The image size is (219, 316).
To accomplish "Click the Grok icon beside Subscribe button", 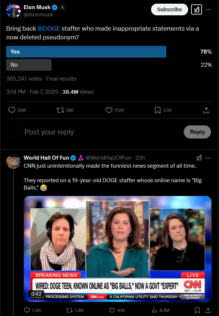I will [196, 9].
